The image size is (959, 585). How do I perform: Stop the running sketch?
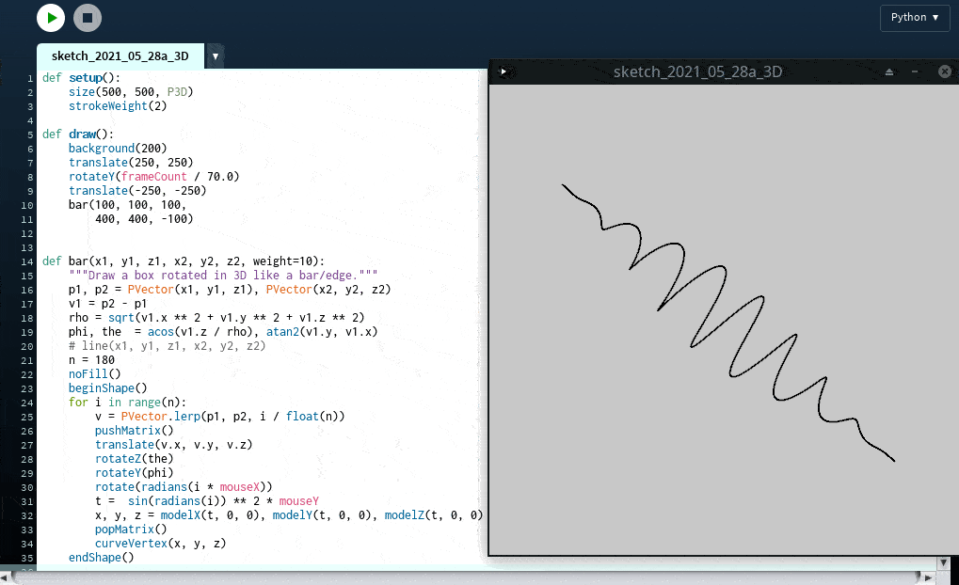pyautogui.click(x=88, y=18)
